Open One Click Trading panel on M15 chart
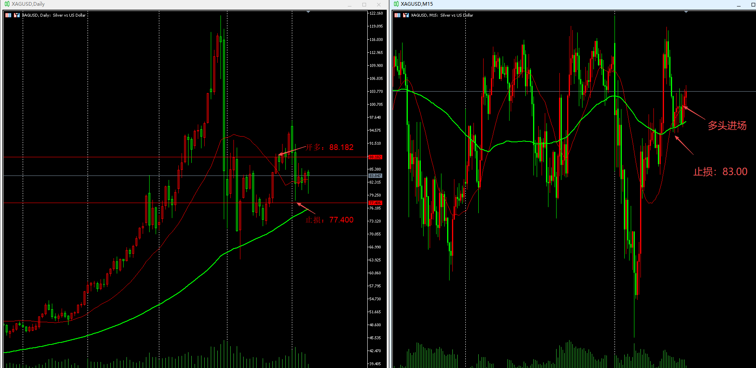The width and height of the screenshot is (756, 368). [397, 15]
